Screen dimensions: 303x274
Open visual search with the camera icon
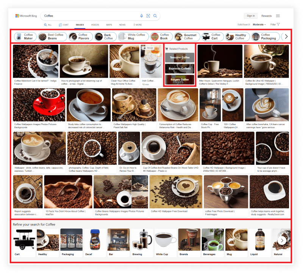pos(148,16)
